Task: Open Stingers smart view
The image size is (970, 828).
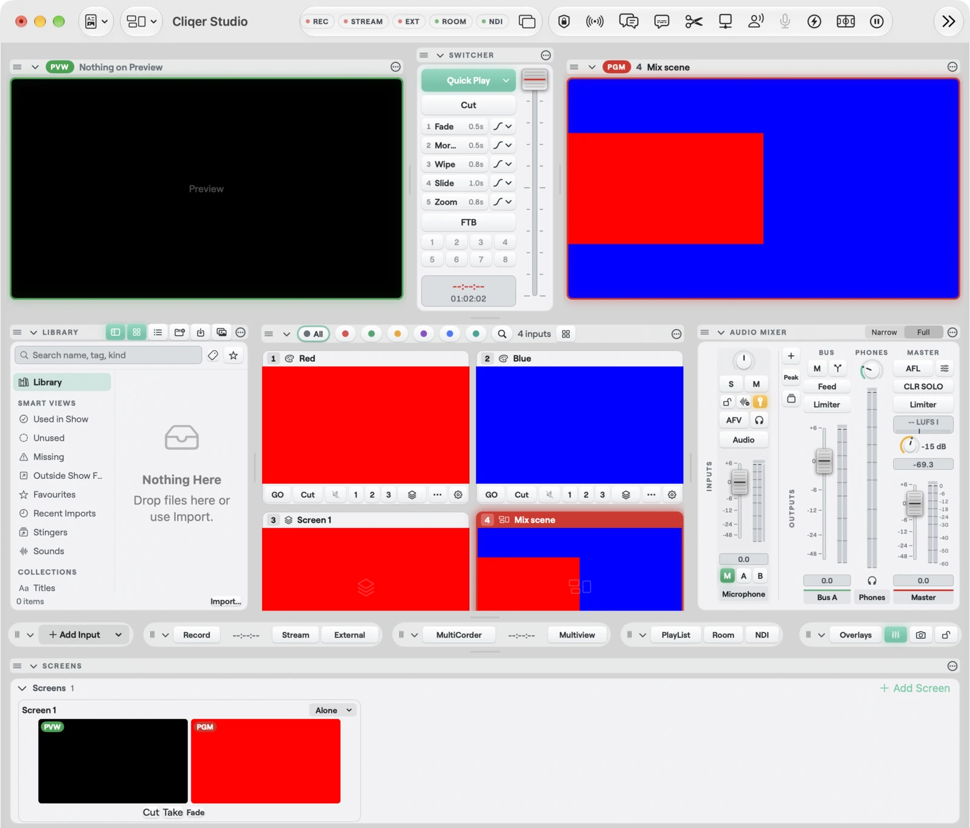Action: (x=50, y=532)
